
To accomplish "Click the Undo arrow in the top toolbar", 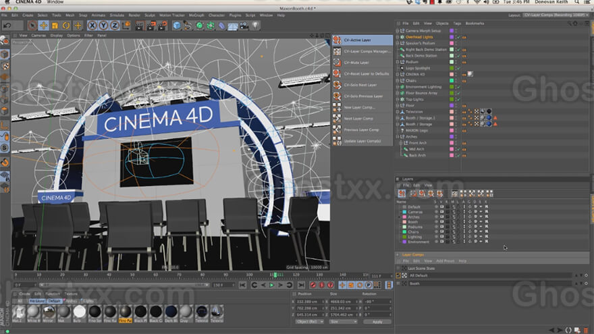I will point(7,26).
